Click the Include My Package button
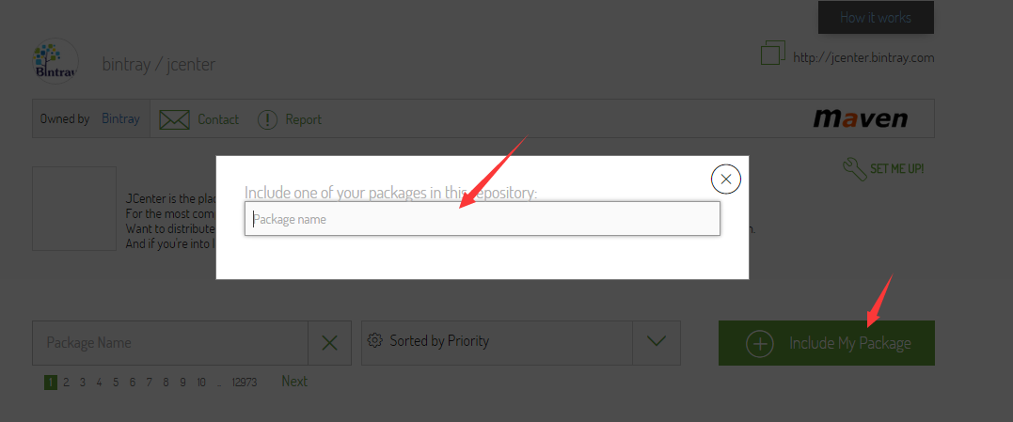The height and width of the screenshot is (422, 1013). tap(826, 343)
